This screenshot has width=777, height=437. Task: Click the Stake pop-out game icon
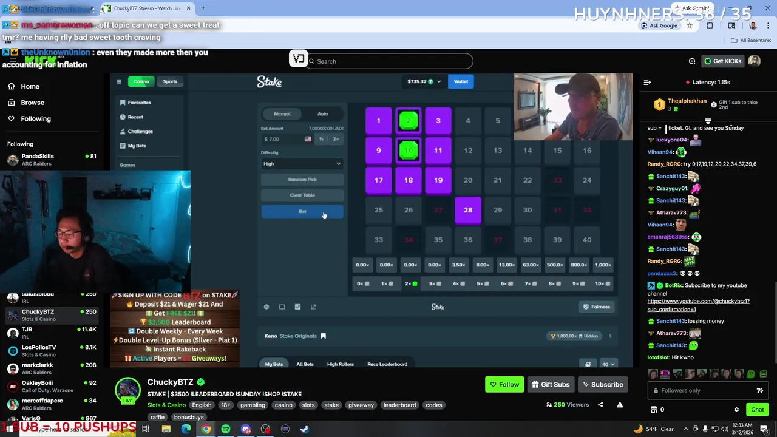tap(313, 307)
